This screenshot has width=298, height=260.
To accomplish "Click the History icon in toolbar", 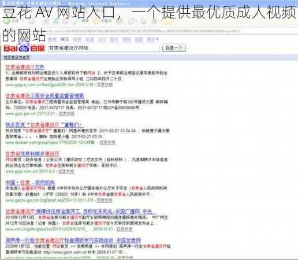I will pyautogui.click(x=120, y=21).
